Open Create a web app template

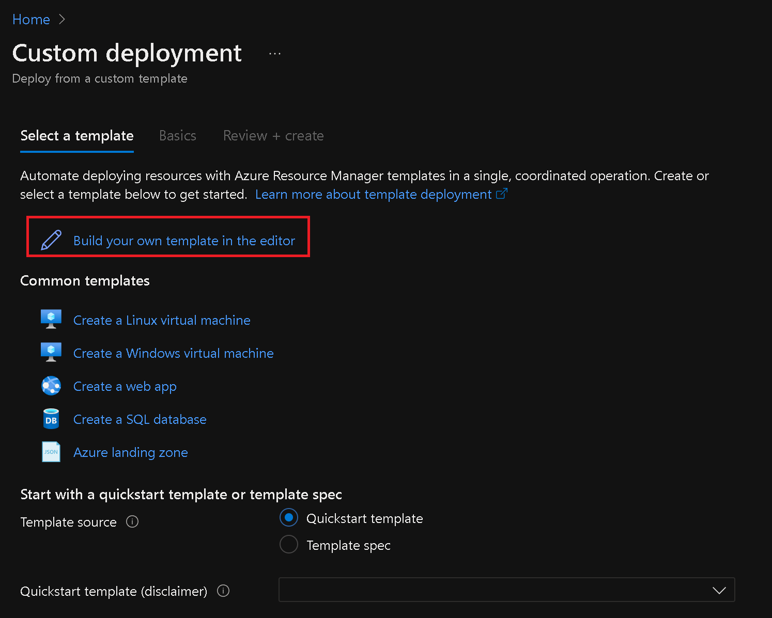pos(125,386)
